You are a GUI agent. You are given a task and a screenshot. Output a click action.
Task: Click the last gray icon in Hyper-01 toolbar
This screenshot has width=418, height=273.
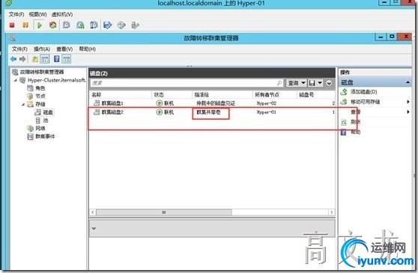[x=136, y=25]
